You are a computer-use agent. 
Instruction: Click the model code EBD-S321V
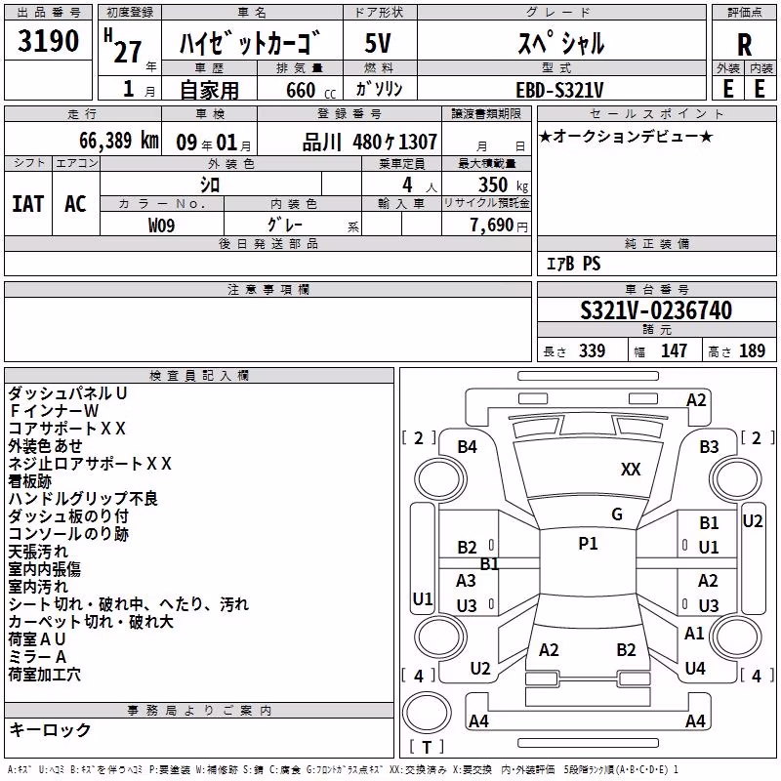click(x=559, y=91)
